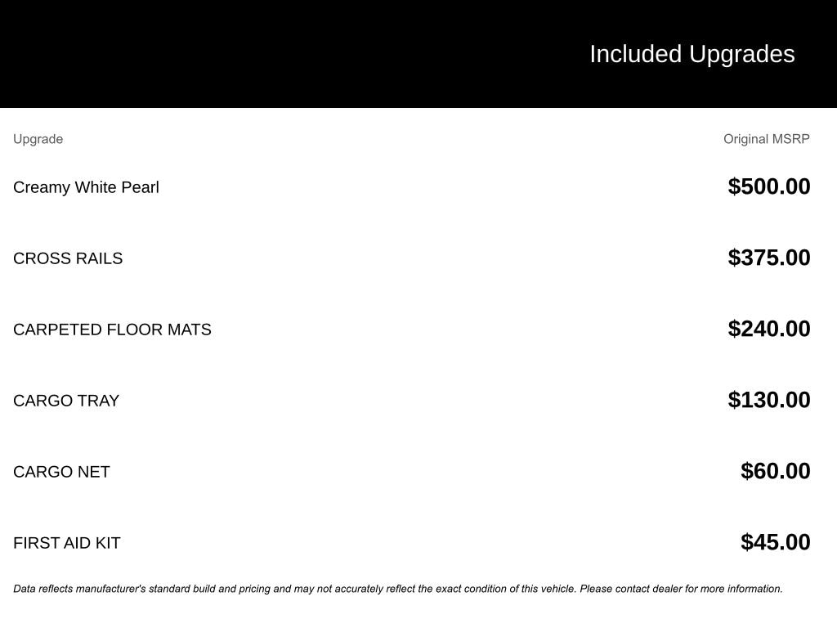Viewport: 837px width, 628px height.
Task: Click the CARPETED FLOOR MATS label
Action: tap(112, 330)
